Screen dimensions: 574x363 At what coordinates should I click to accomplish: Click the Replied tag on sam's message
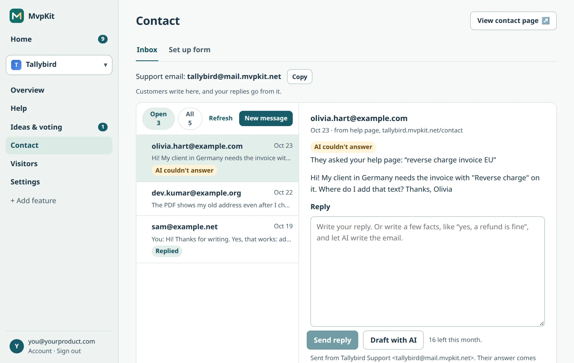click(x=167, y=251)
